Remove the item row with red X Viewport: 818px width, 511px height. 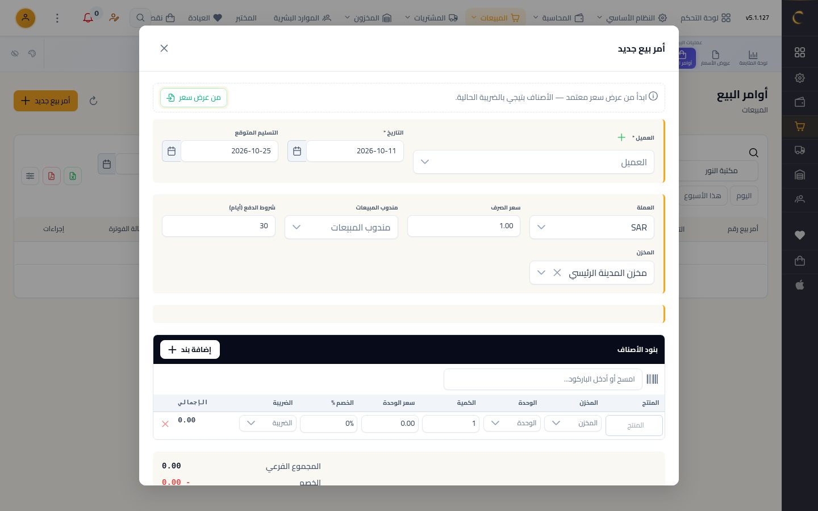click(x=165, y=424)
